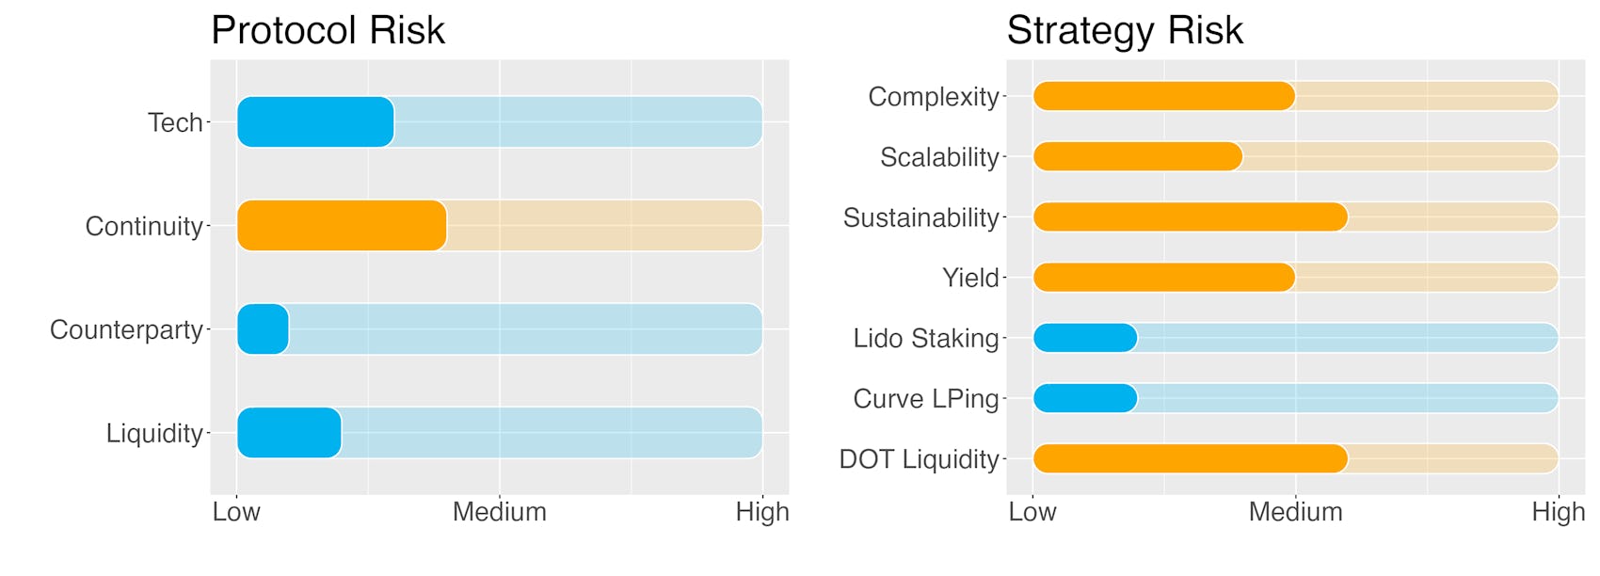
Task: Select the Curve LPing bar
Action: (1085, 398)
